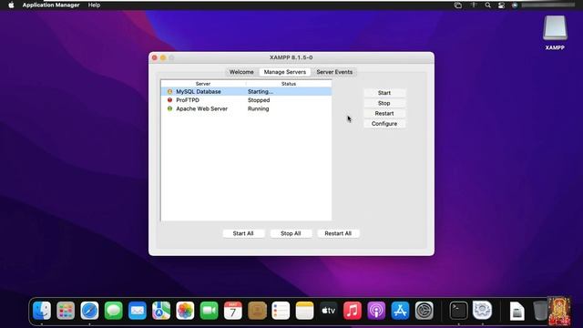583x328 pixels.
Task: Click the document icon in dock
Action: pos(517,311)
